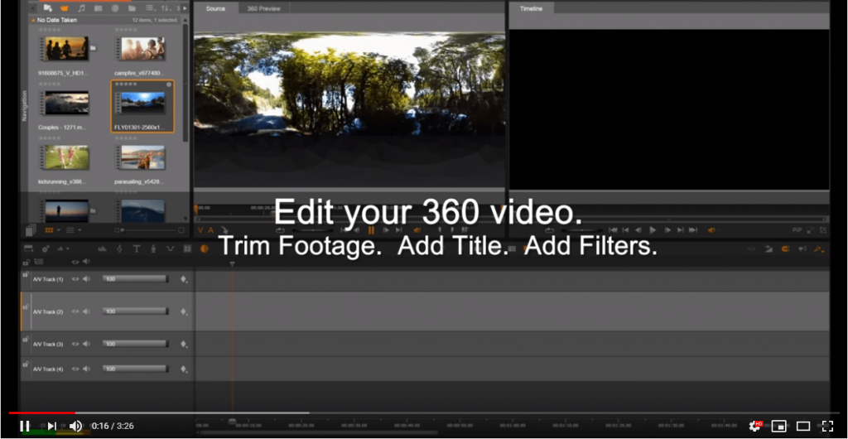This screenshot has height=439, width=848.
Task: Select the parasailing clip thumbnail
Action: click(140, 157)
